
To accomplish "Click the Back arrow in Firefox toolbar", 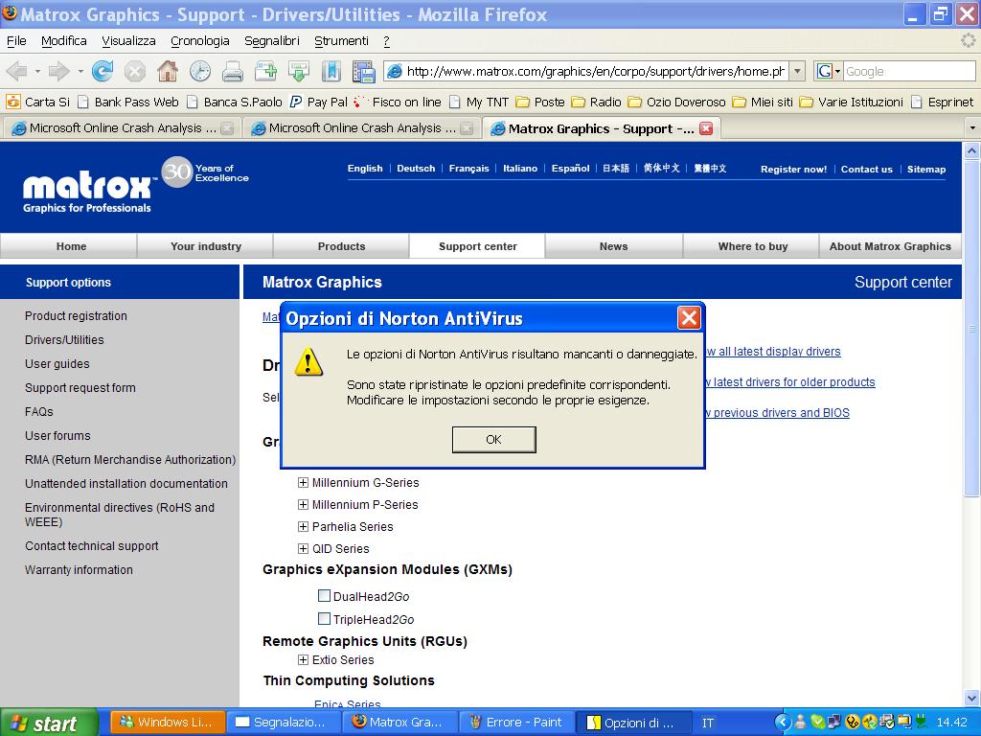I will pos(17,71).
